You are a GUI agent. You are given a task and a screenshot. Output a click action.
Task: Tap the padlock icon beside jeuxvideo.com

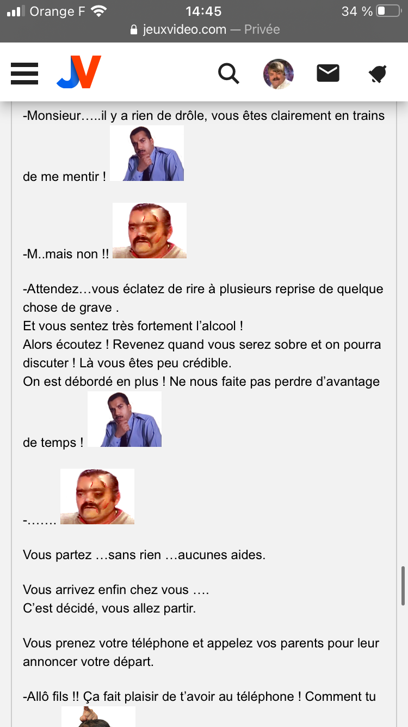(x=134, y=30)
